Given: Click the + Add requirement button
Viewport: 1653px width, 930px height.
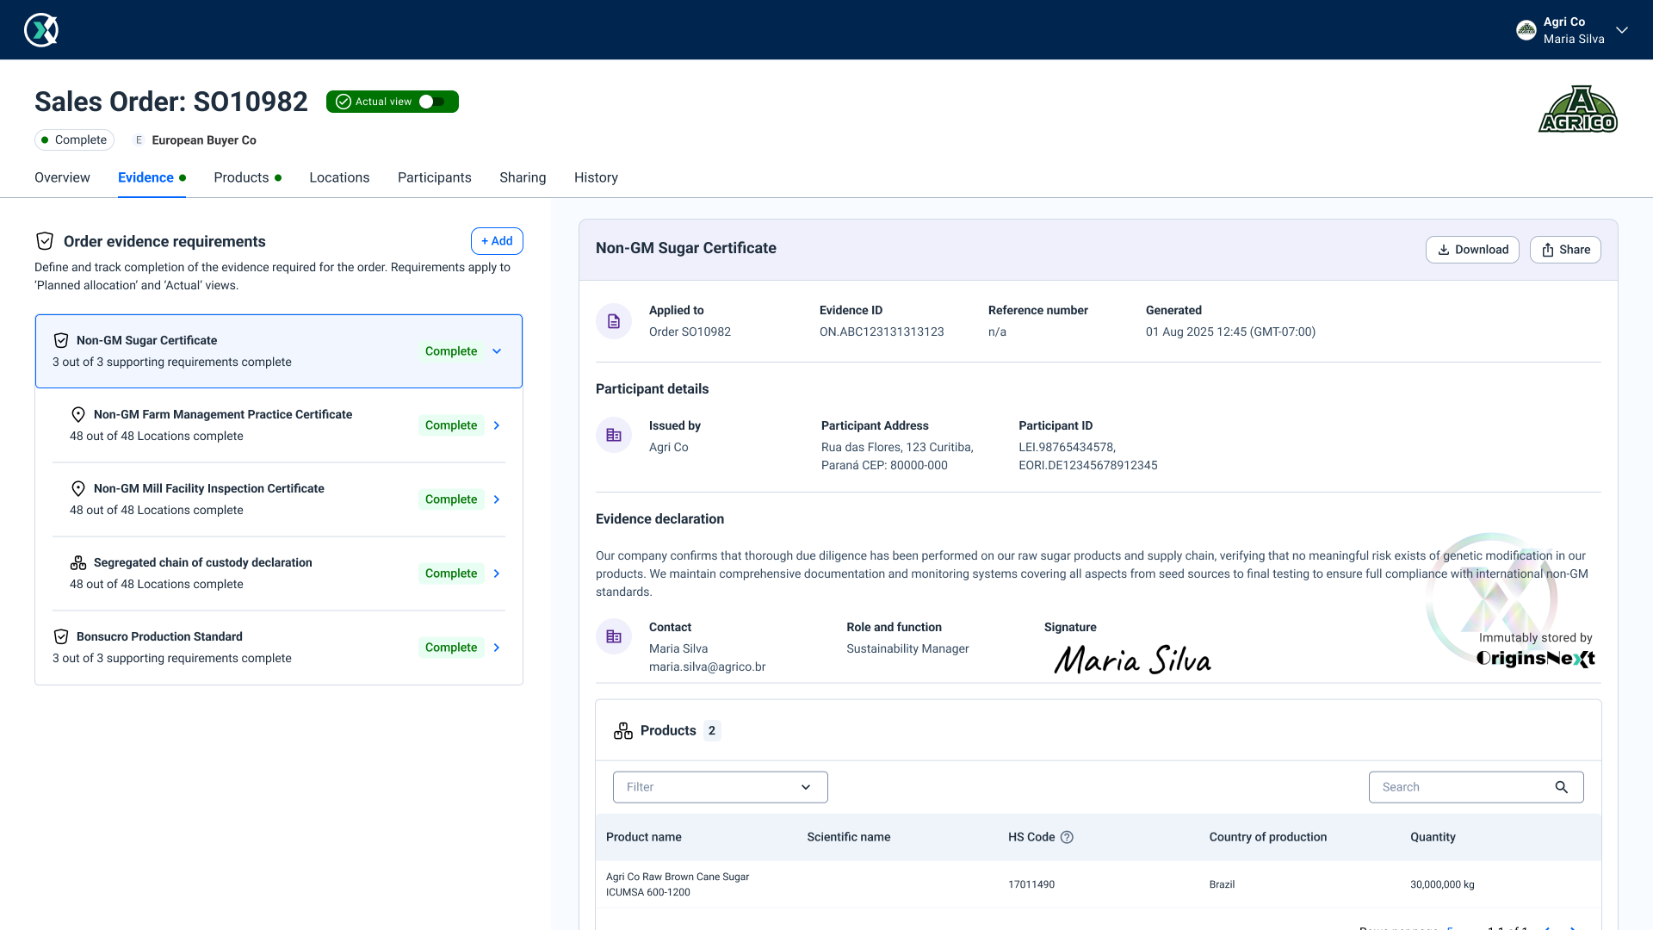Looking at the screenshot, I should coord(497,241).
